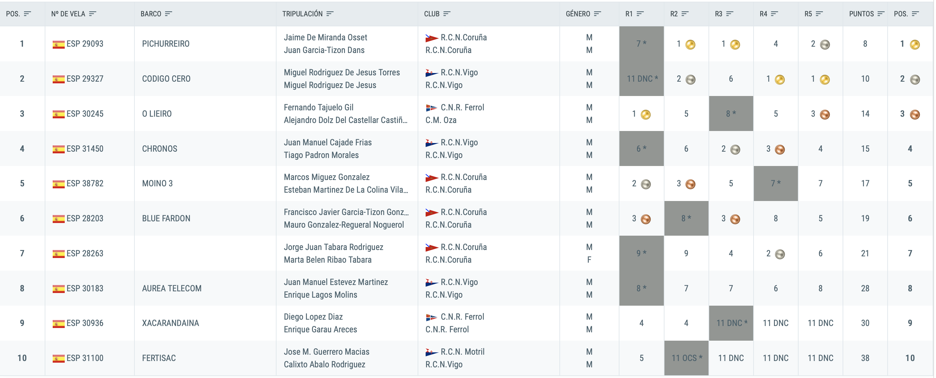Click the C.N.R. Ferrol club of XACARANDAINA
The height and width of the screenshot is (378, 936).
click(x=455, y=317)
